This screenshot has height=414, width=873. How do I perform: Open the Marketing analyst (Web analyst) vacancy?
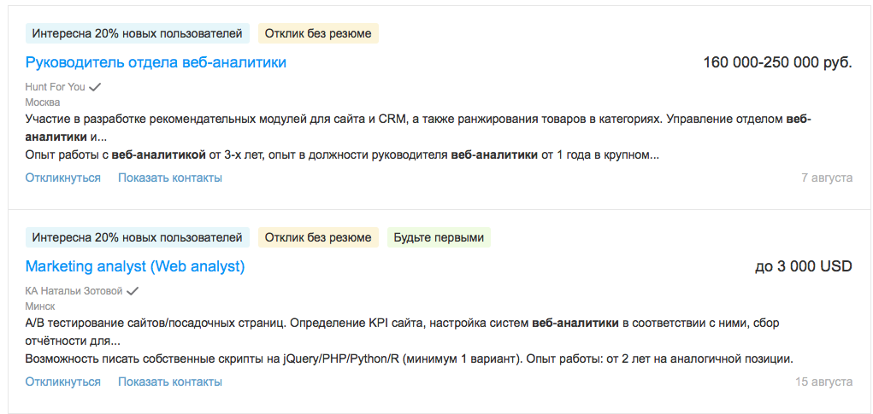(x=135, y=266)
